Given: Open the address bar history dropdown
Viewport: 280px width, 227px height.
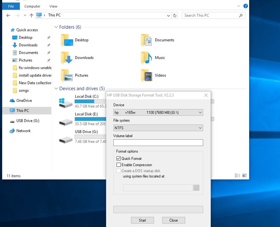Looking at the screenshot, I should [168, 16].
